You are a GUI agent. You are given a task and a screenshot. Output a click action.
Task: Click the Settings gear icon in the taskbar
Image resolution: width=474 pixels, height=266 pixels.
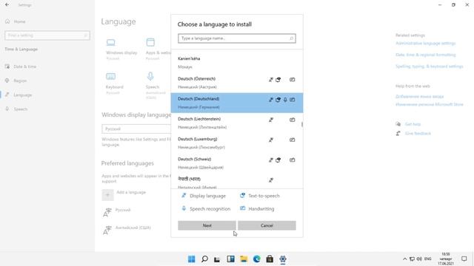pyautogui.click(x=283, y=259)
